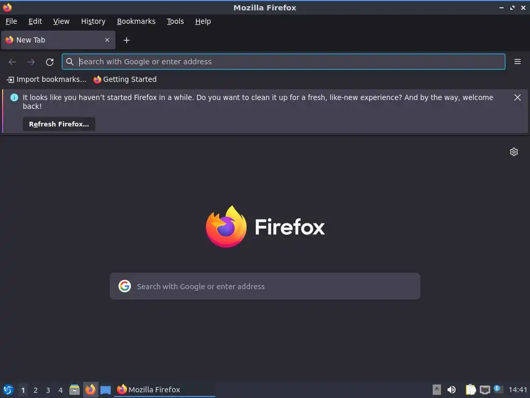
Task: Open a new tab with plus icon
Action: [126, 40]
